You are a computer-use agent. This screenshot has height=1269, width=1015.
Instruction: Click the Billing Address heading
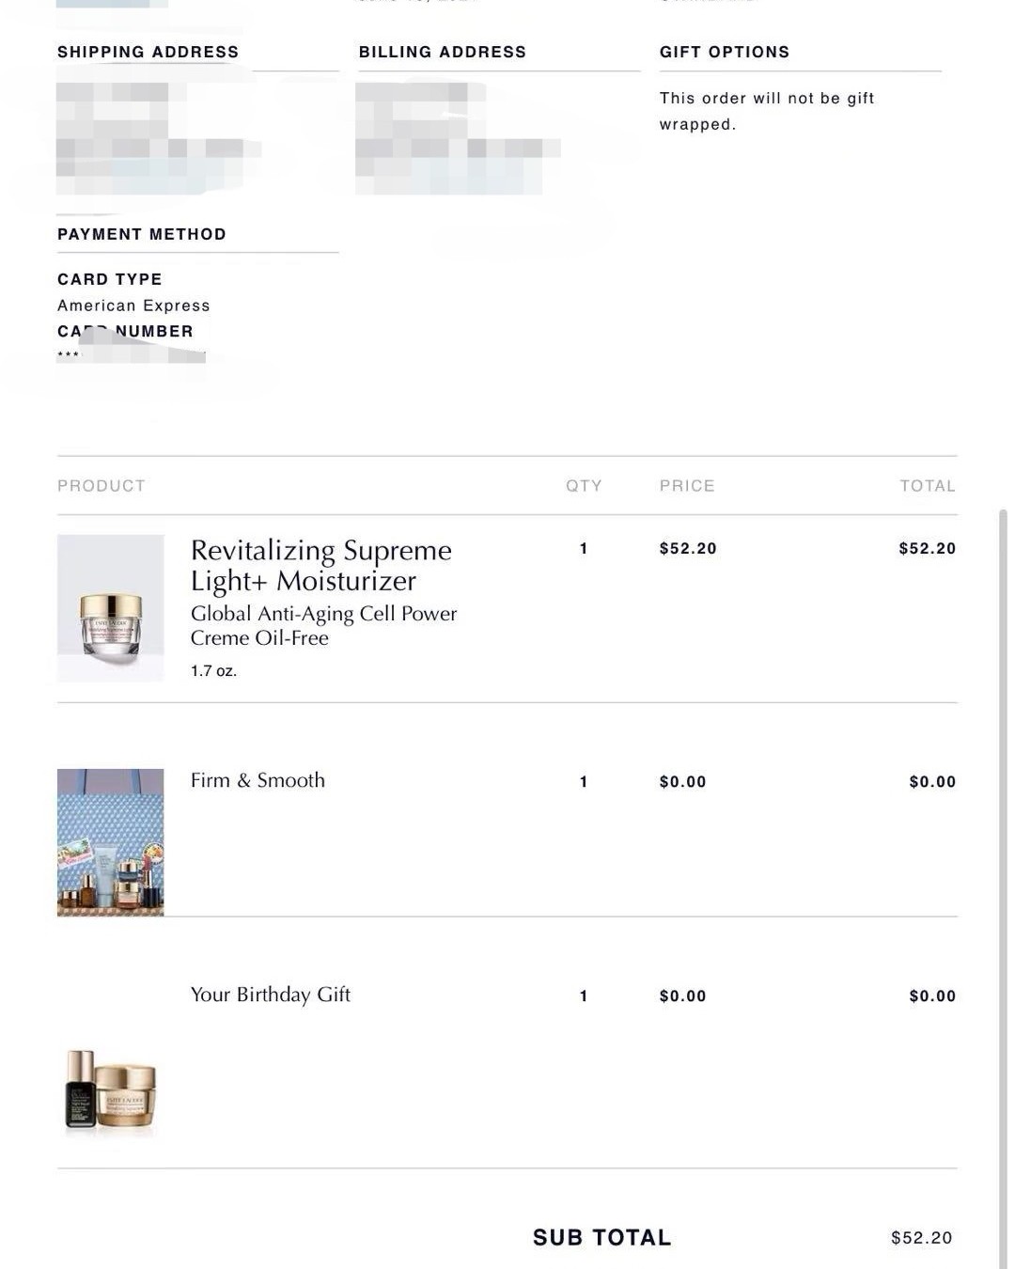pos(442,52)
